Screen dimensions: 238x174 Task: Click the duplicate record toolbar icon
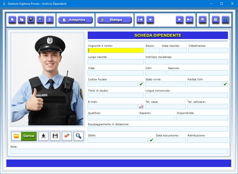point(22,20)
